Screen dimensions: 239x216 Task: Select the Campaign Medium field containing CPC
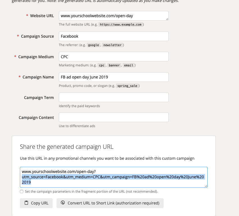point(113,57)
